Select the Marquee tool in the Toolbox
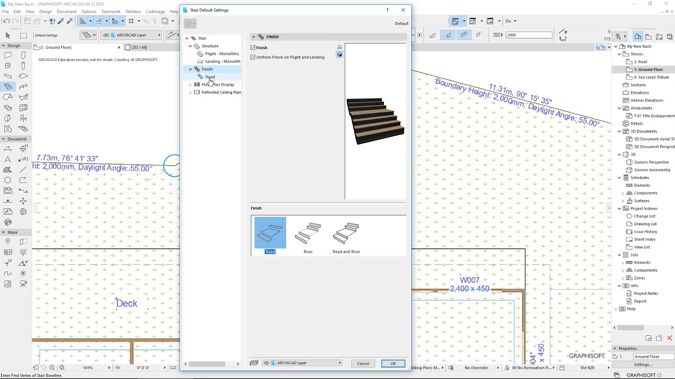Viewport: 675px width, 379px height. click(23, 35)
